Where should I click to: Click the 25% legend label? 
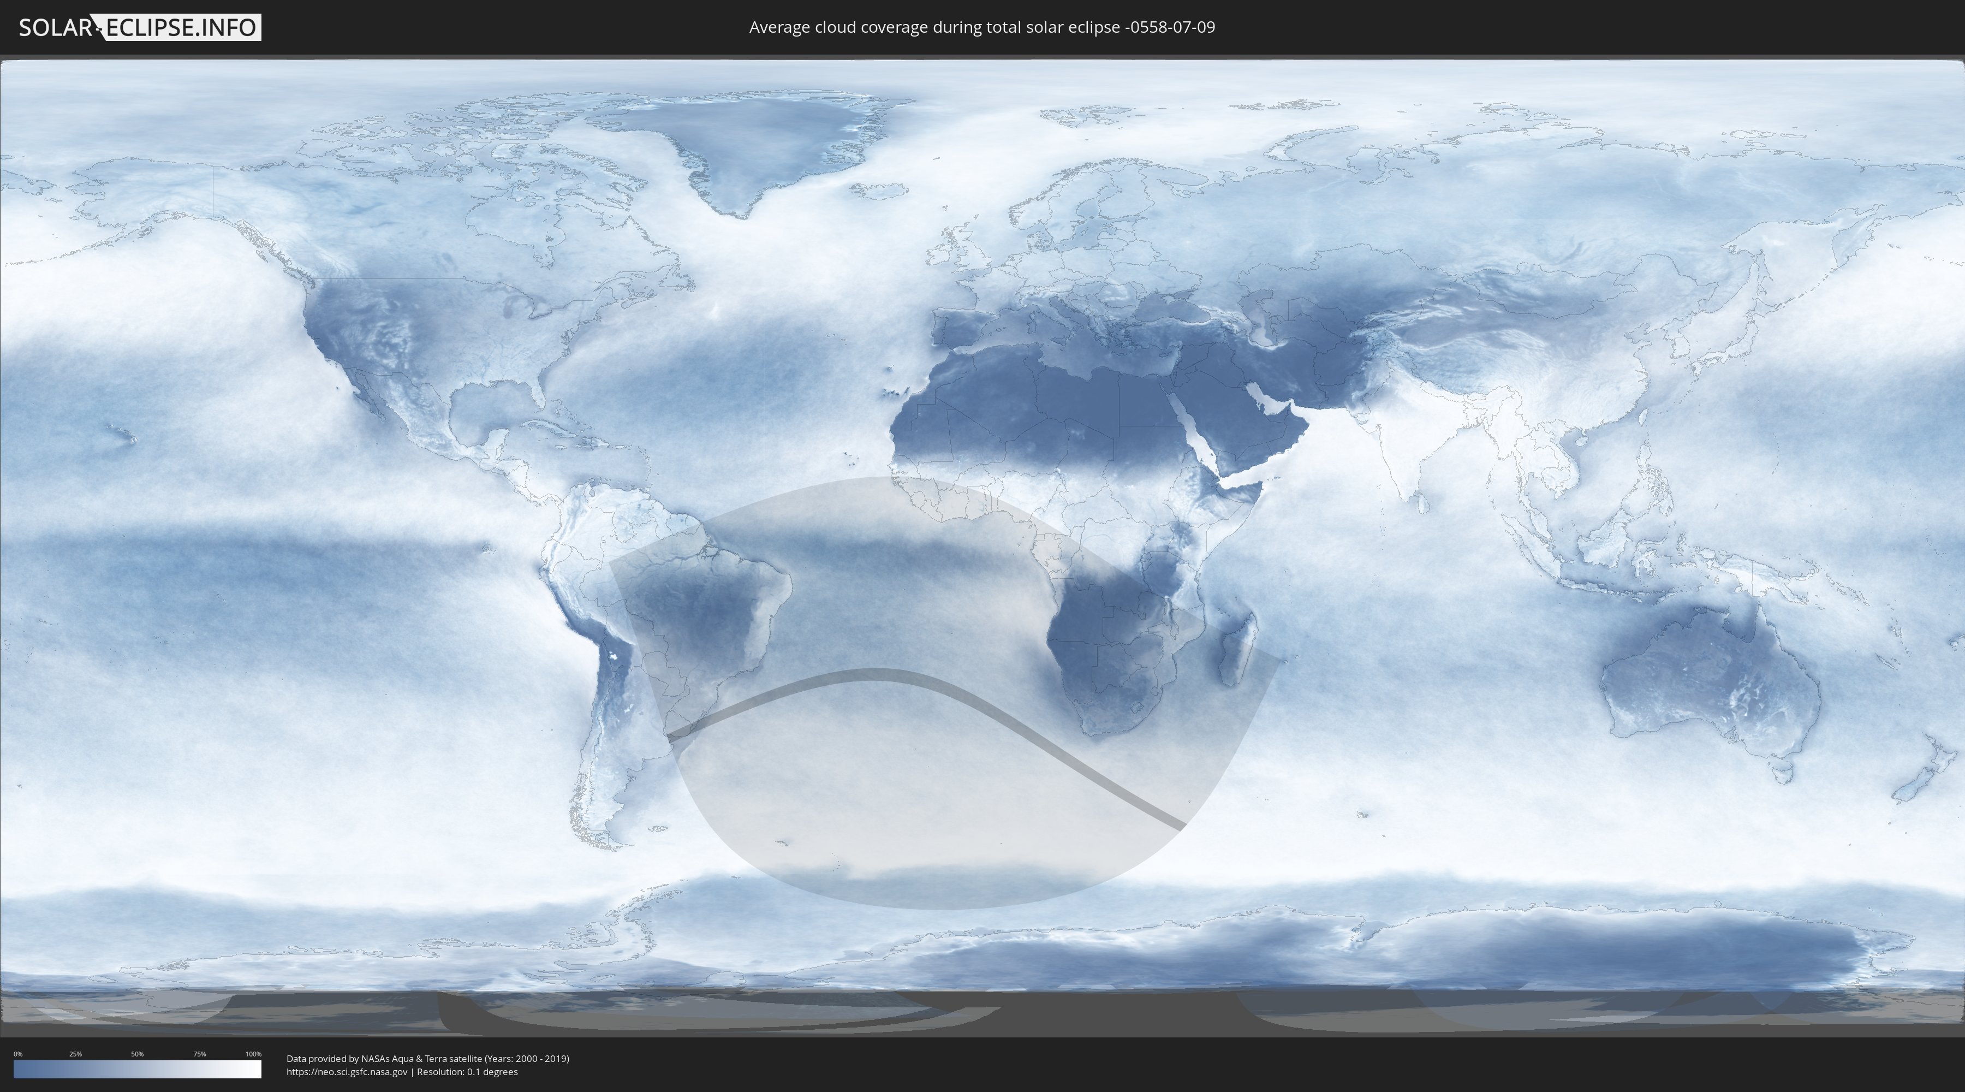pyautogui.click(x=75, y=1054)
